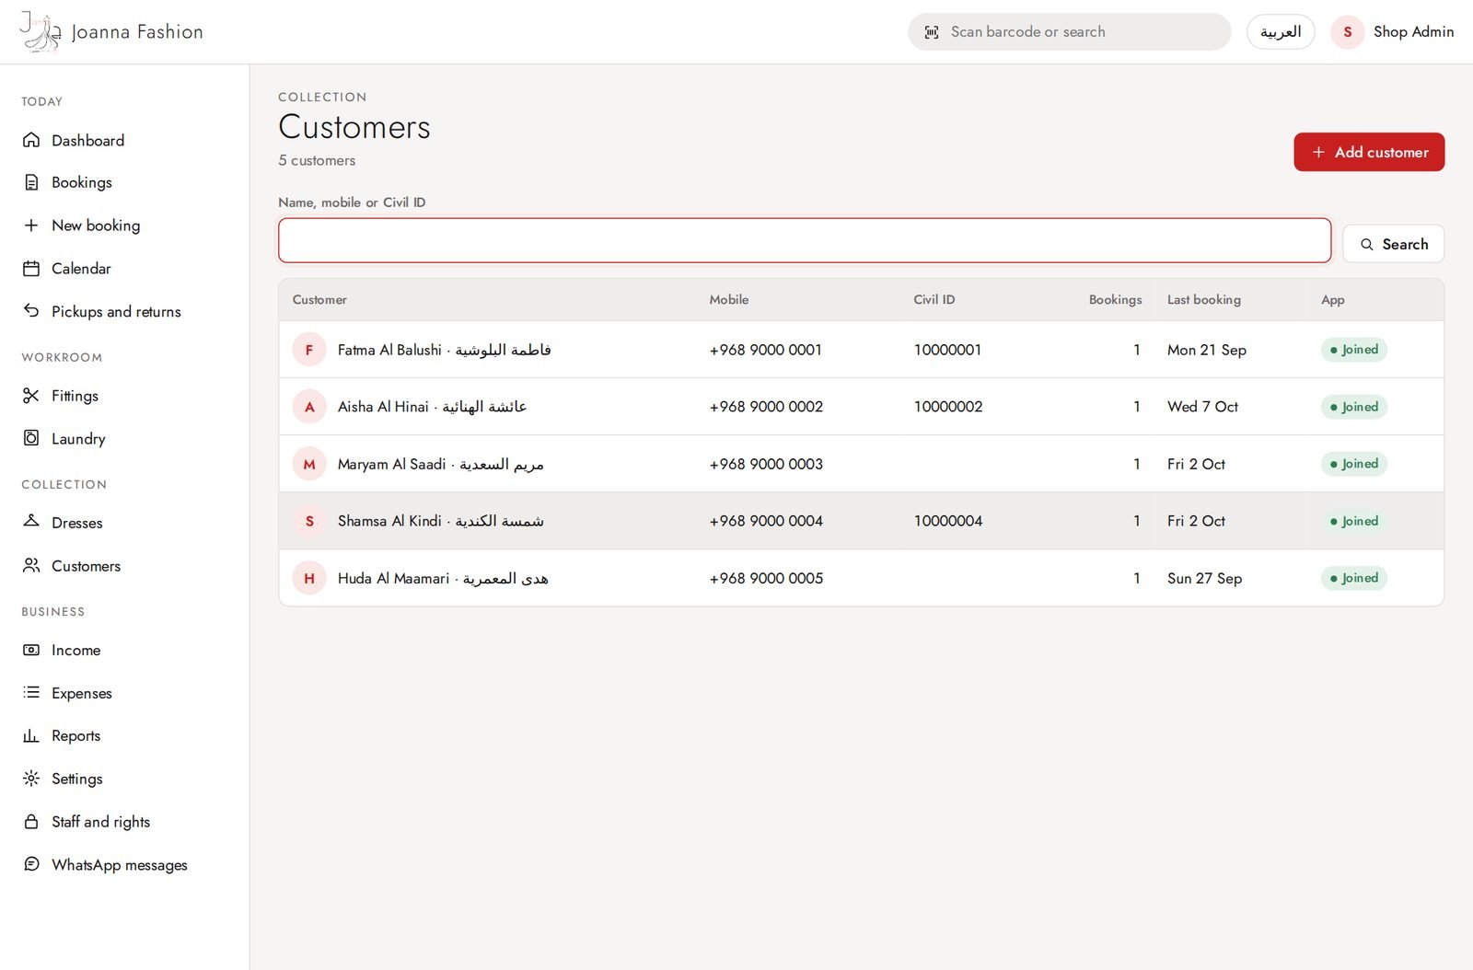Click the Fittings scissors icon
This screenshot has width=1473, height=970.
click(31, 396)
